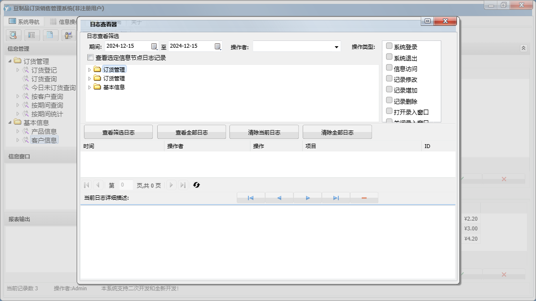Click the ID column header

[x=438, y=146]
